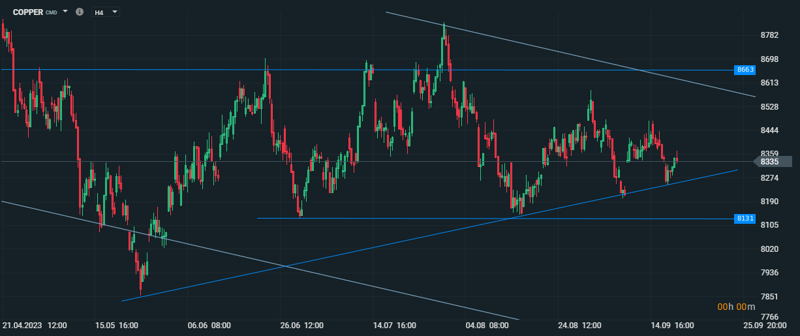Click the 25.09 20:00 date label
Image resolution: width=800 pixels, height=336 pixels.
pos(765,325)
